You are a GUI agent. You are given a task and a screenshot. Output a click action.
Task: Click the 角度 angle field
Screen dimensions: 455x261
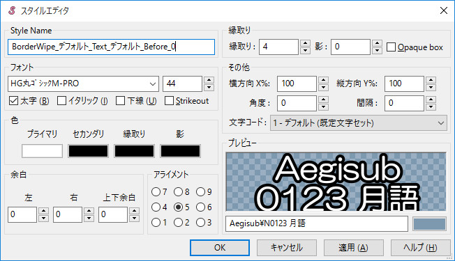(297, 103)
